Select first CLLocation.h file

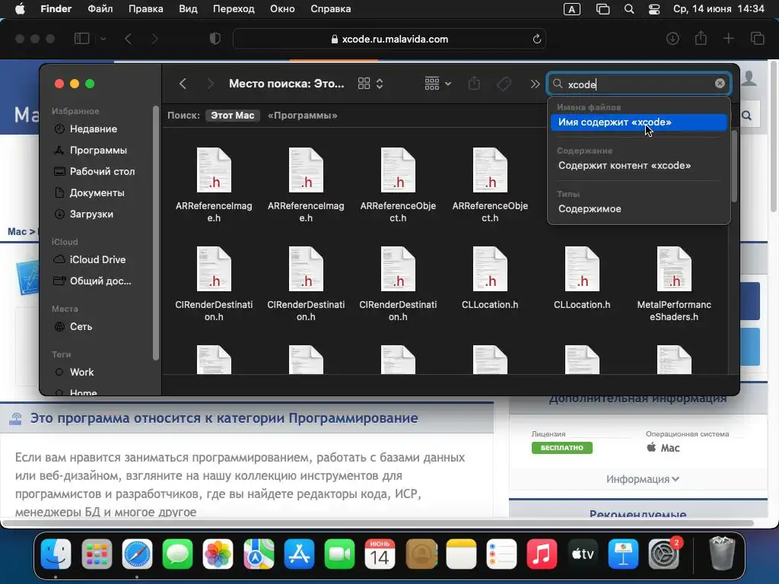(x=490, y=278)
